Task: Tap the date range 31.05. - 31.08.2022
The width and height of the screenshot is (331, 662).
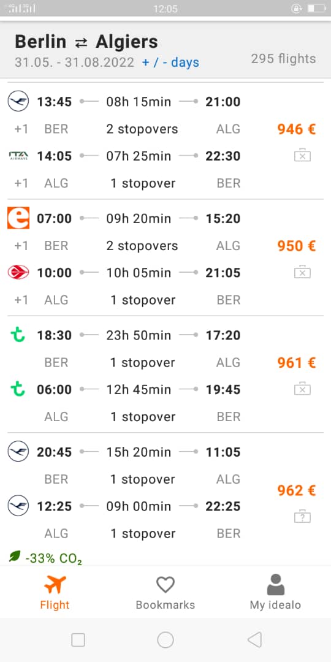Action: point(74,63)
